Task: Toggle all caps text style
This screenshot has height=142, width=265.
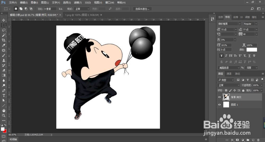Action: point(231,56)
